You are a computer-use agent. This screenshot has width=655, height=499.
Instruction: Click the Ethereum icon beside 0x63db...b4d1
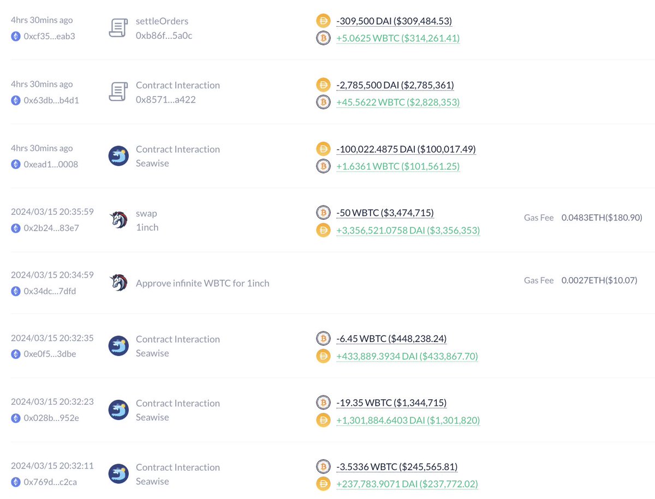pyautogui.click(x=16, y=100)
